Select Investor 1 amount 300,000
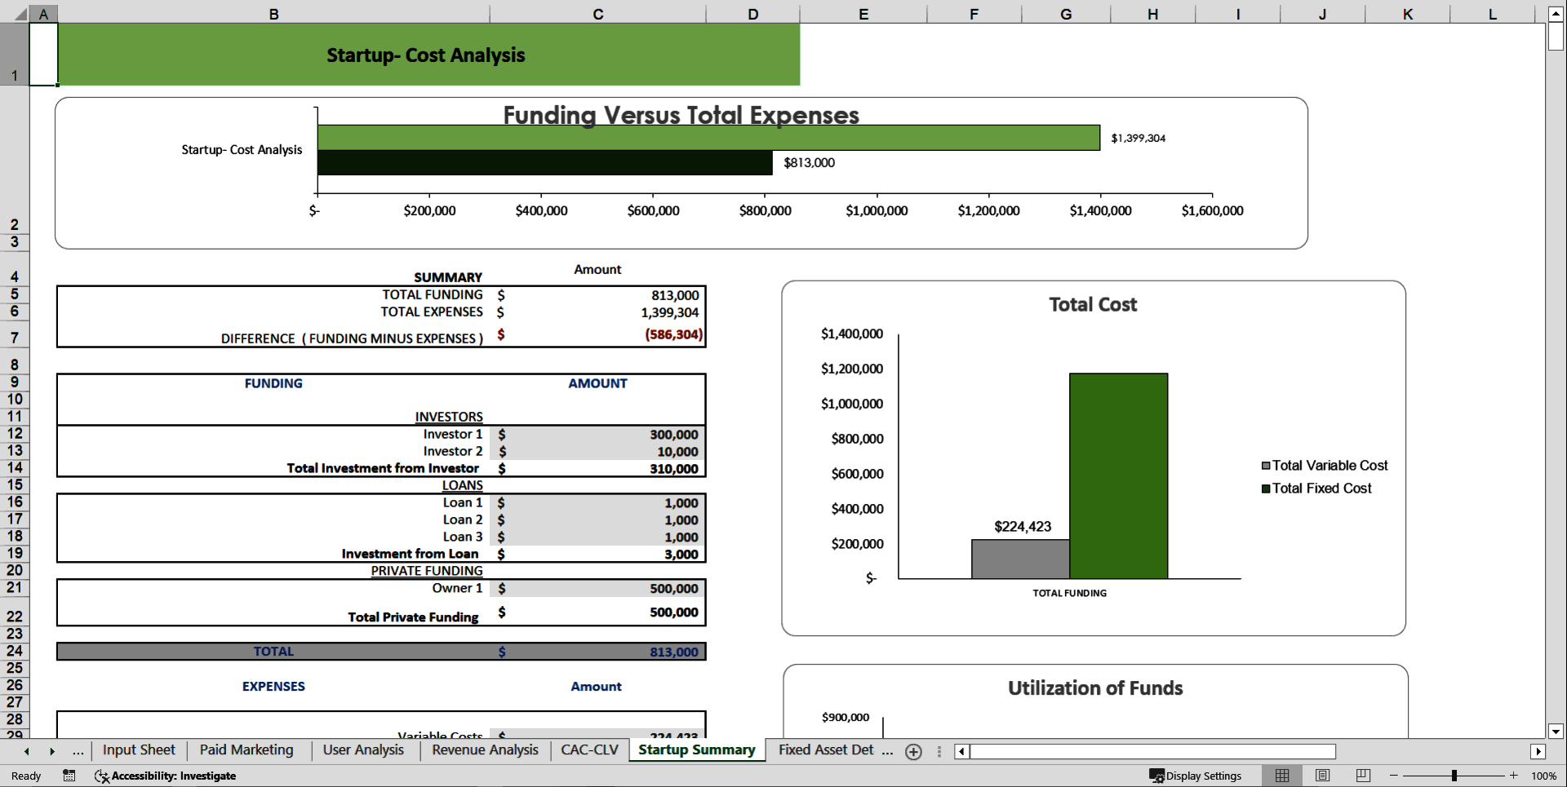The width and height of the screenshot is (1567, 787). pyautogui.click(x=597, y=435)
